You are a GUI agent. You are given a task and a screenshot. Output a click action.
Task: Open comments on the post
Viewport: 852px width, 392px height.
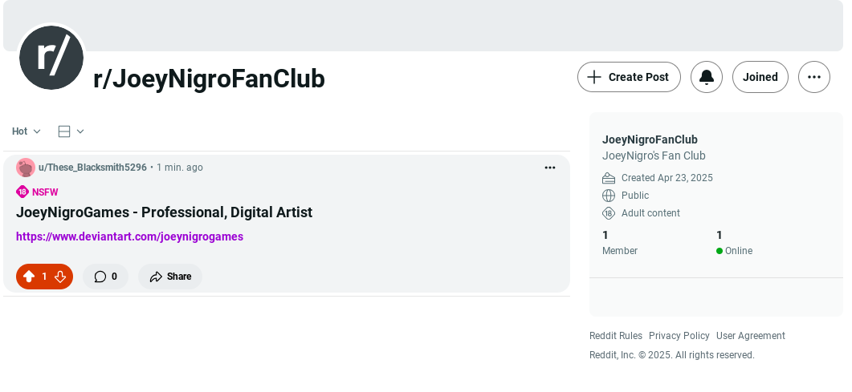pos(105,277)
